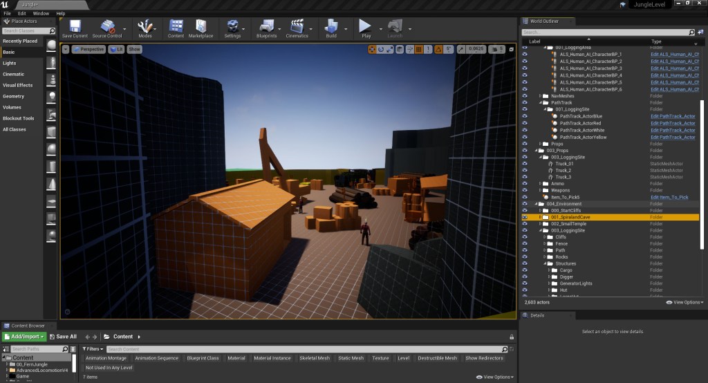The height and width of the screenshot is (383, 708).
Task: Click Edit PathTrack_Actor link for PathTrack_ActorRed
Action: click(x=673, y=123)
